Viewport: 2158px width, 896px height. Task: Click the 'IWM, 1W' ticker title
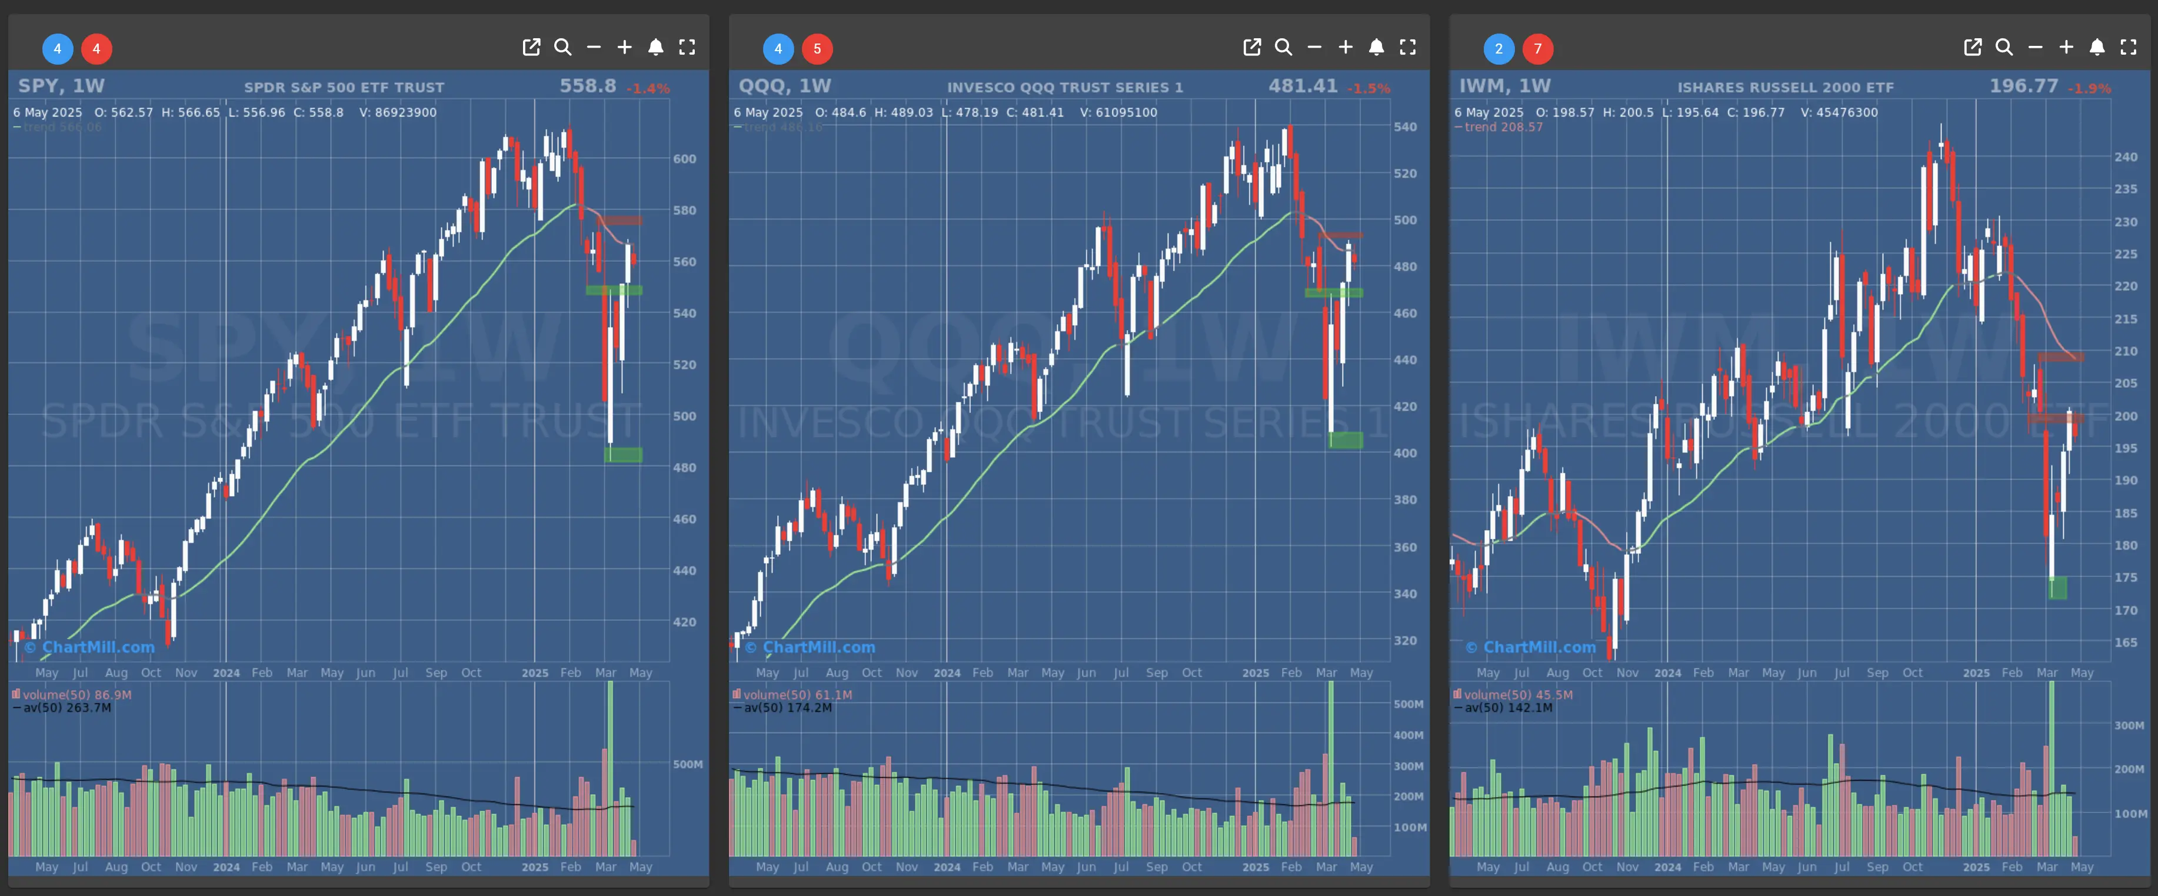1504,86
